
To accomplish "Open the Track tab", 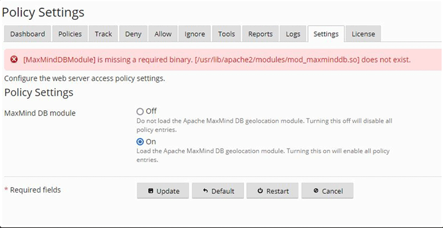I will click(104, 34).
